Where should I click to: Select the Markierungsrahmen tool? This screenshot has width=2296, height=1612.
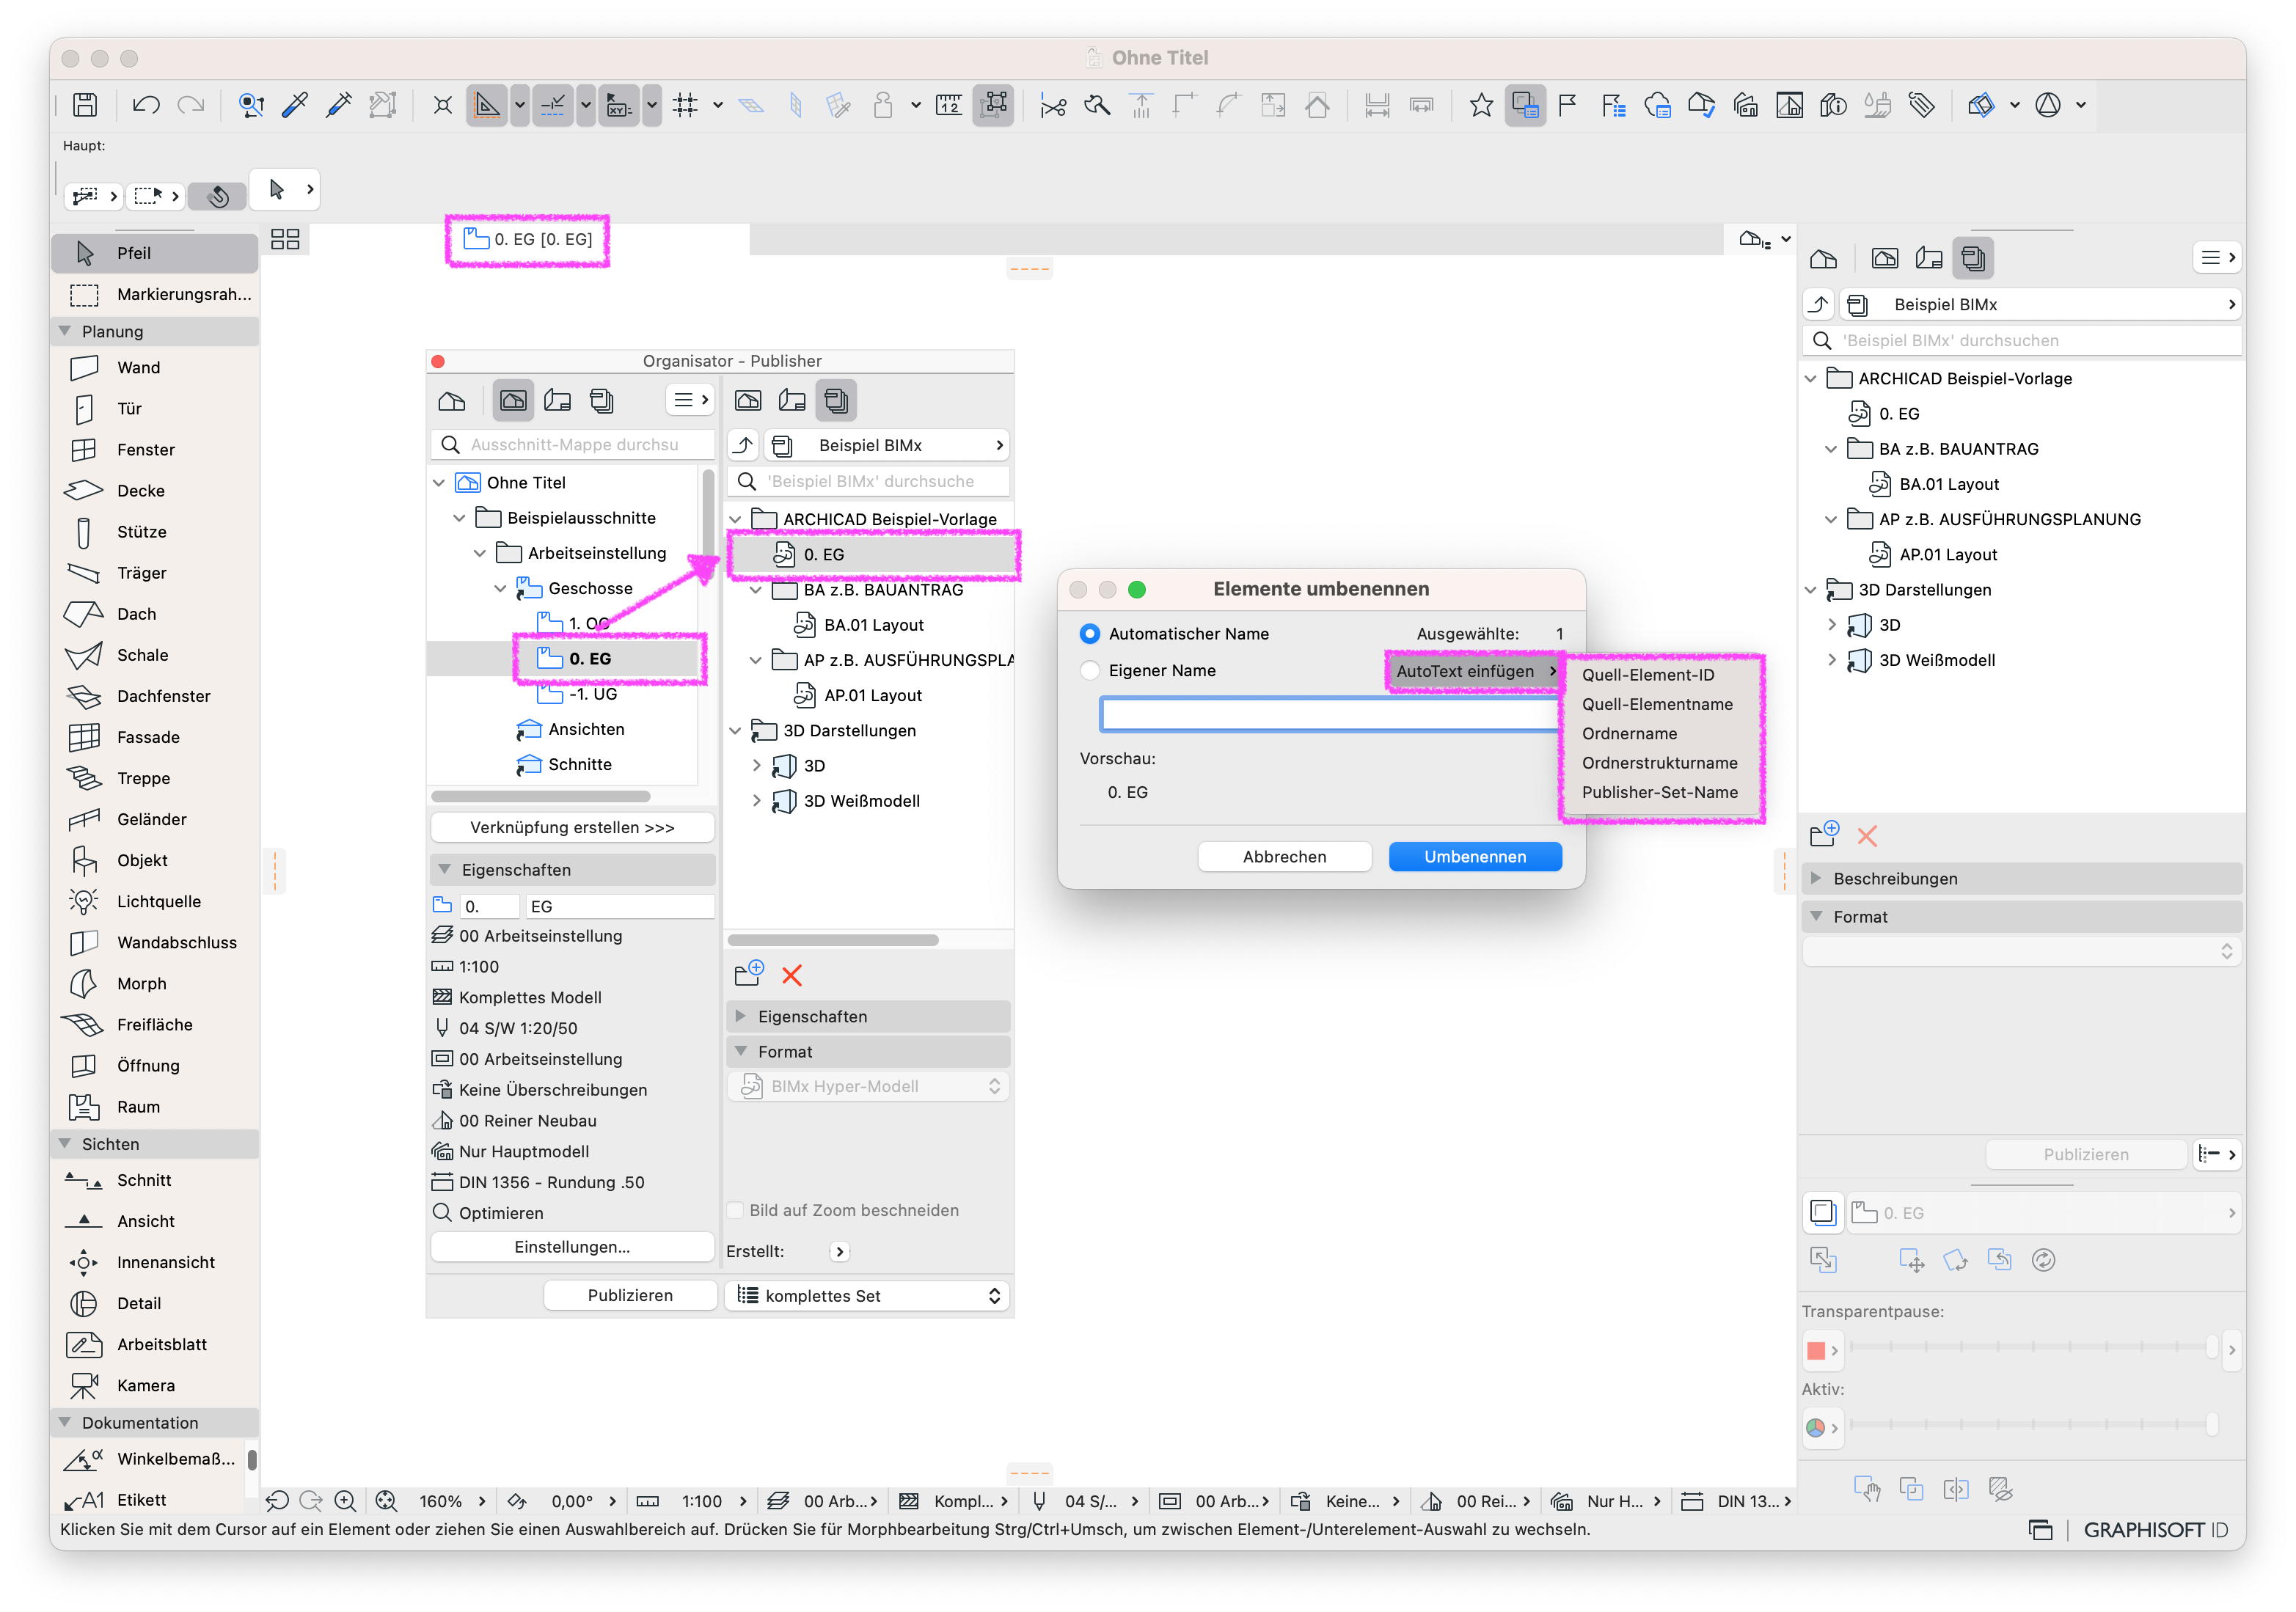[x=155, y=294]
